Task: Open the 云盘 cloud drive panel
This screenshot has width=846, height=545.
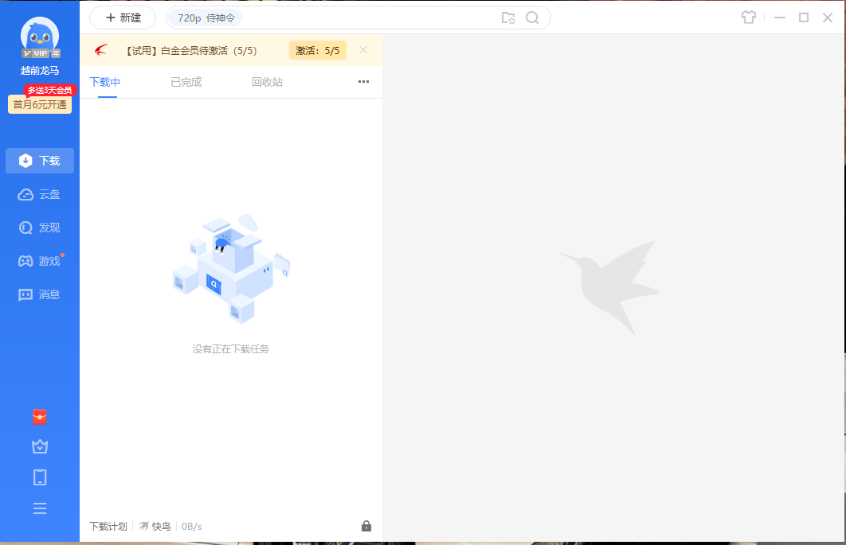Action: point(40,193)
